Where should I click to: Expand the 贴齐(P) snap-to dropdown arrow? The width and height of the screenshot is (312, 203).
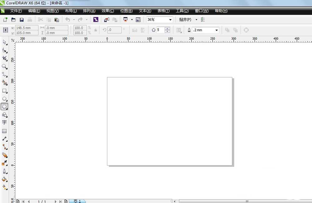pos(196,20)
